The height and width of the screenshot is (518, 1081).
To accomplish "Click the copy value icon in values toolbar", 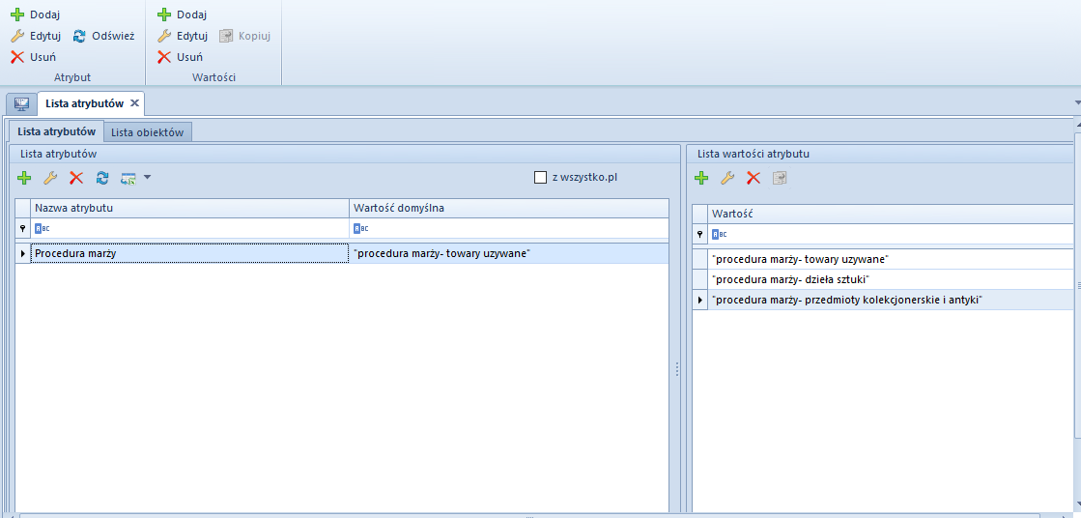I will tap(780, 178).
